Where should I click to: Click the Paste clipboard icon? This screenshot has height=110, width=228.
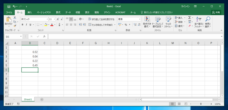pos(9,19)
